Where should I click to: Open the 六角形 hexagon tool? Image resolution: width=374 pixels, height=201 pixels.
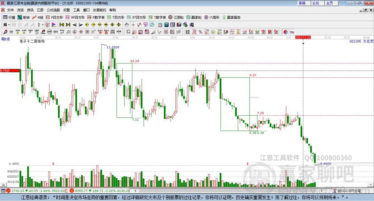[212, 18]
